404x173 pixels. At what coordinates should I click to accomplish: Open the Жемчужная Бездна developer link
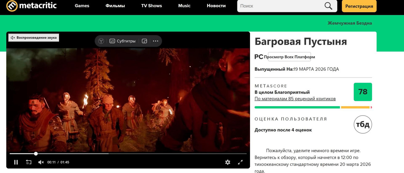[350, 23]
